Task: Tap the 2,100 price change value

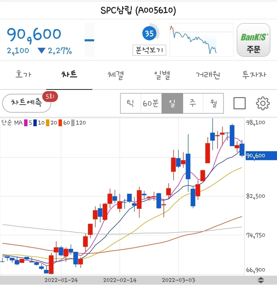Action: pos(18,51)
